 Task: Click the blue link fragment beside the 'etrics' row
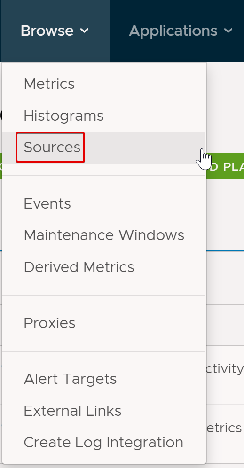pyautogui.click(x=1, y=424)
